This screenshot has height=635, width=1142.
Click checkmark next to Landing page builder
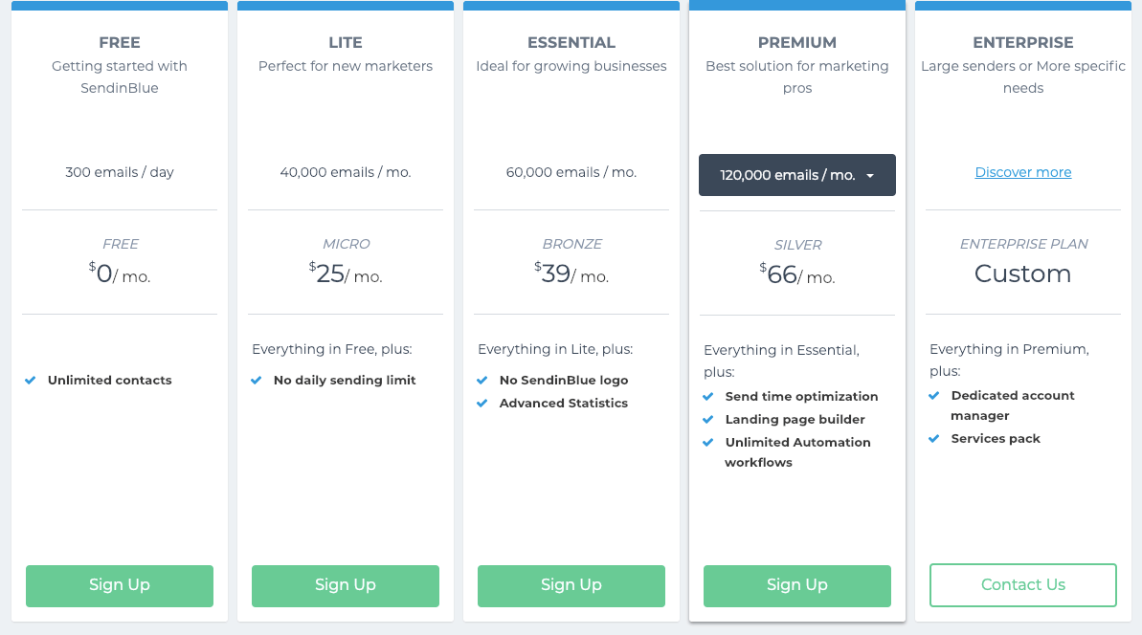point(708,420)
